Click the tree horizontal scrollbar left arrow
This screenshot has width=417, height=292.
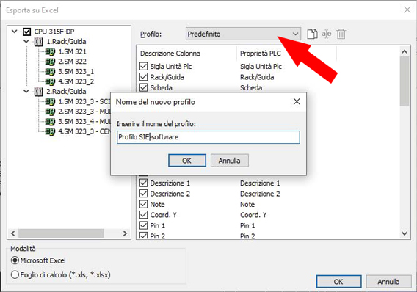pos(12,233)
